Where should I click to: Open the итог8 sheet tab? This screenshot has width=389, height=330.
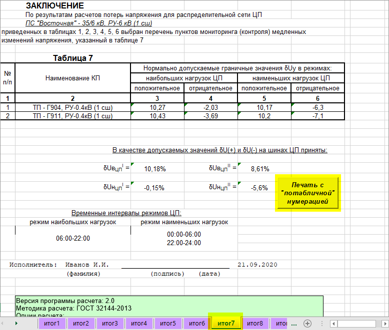pos(255,324)
